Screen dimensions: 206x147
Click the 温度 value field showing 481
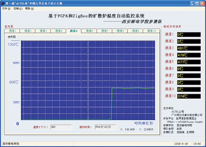pyautogui.click(x=61, y=127)
